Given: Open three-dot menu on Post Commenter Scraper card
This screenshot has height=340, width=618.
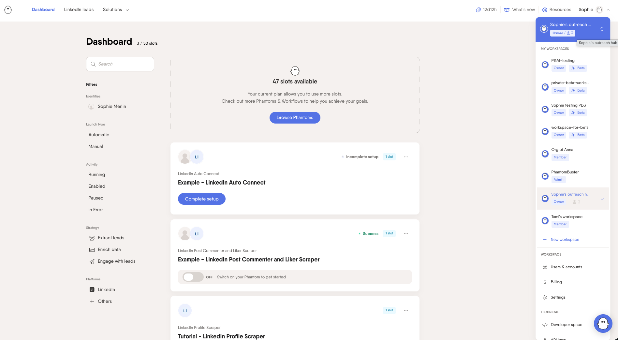Looking at the screenshot, I should (406, 233).
